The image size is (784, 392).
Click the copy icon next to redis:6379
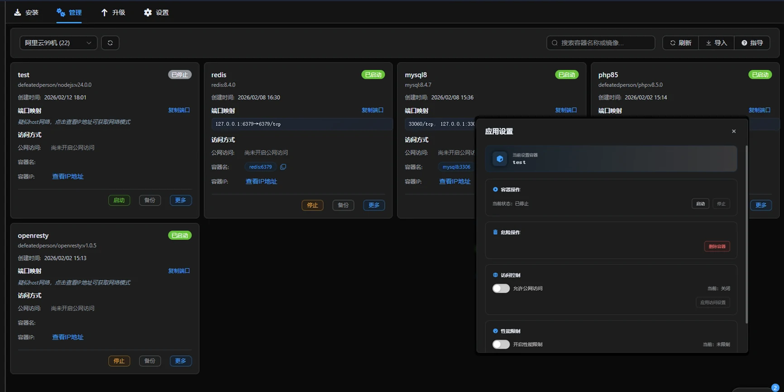283,167
